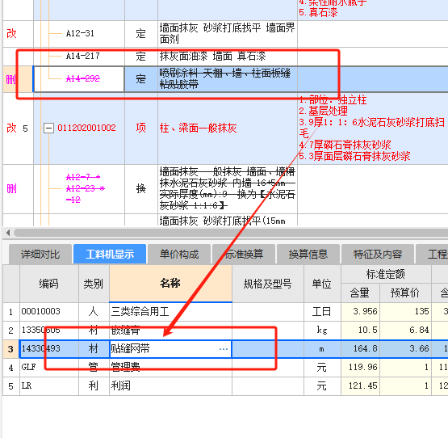Click the 抹灰面油漆 墙面 真石漆 name cell
The width and height of the screenshot is (448, 438).
click(x=228, y=56)
